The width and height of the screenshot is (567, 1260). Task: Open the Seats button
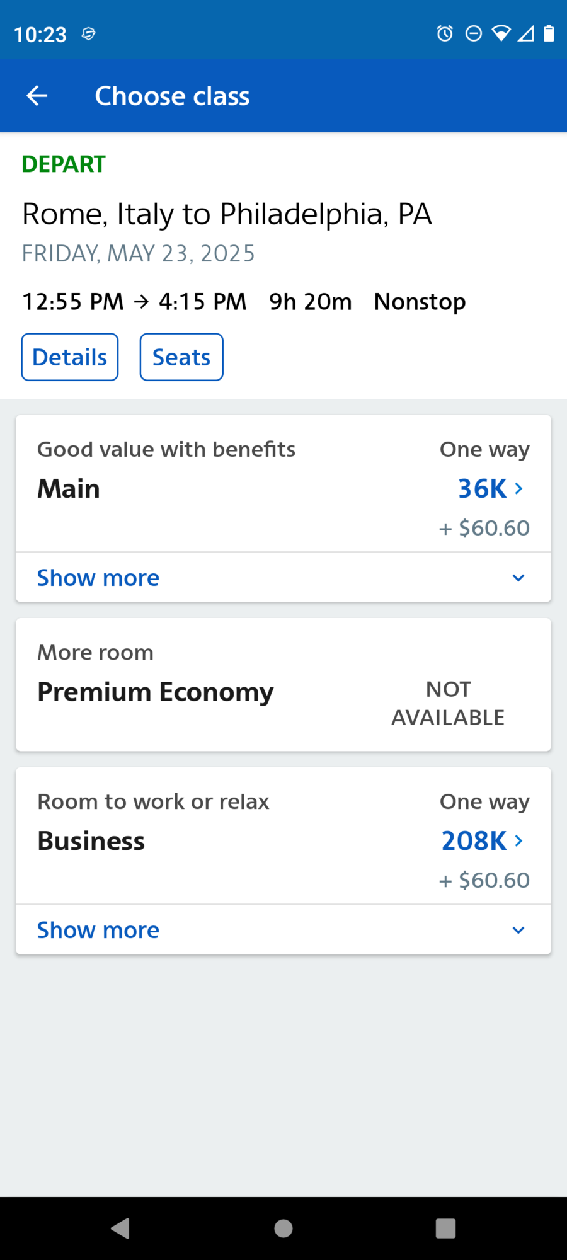click(x=181, y=357)
